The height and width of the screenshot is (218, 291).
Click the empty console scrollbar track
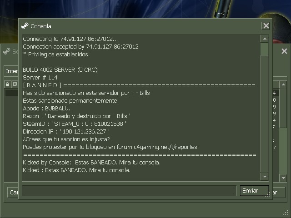click(x=265, y=114)
